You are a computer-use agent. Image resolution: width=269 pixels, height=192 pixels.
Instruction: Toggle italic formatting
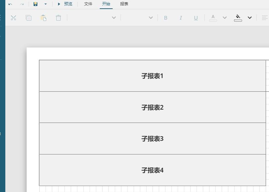tap(180, 18)
